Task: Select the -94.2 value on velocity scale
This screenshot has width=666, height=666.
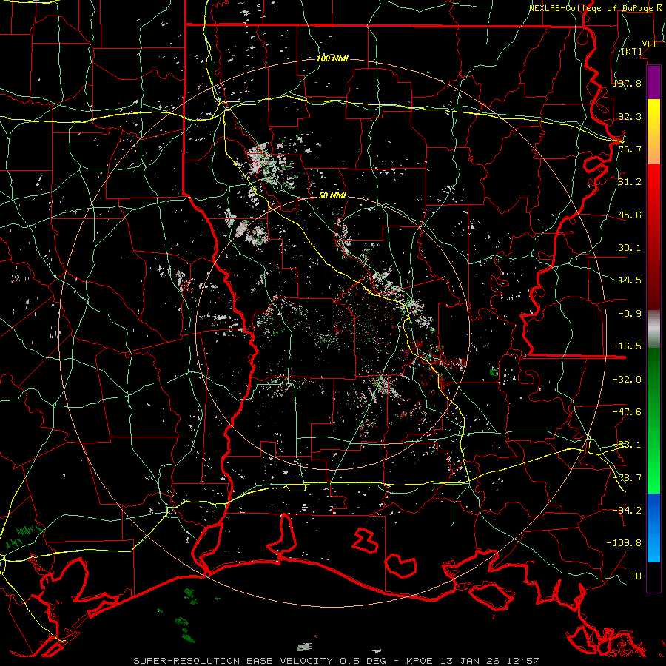Action: tap(627, 511)
